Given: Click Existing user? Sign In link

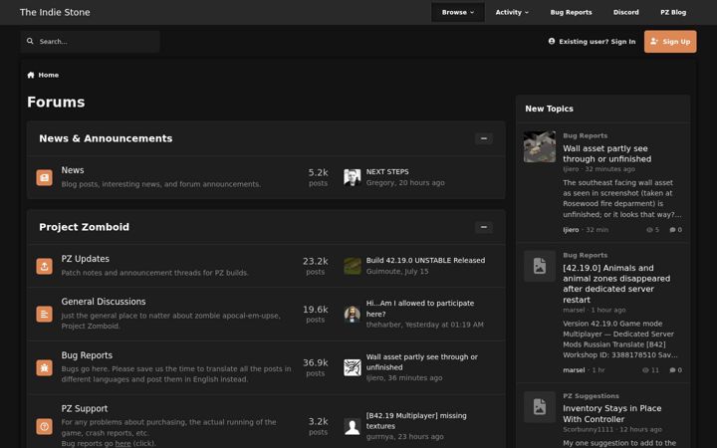Looking at the screenshot, I should click(x=592, y=42).
